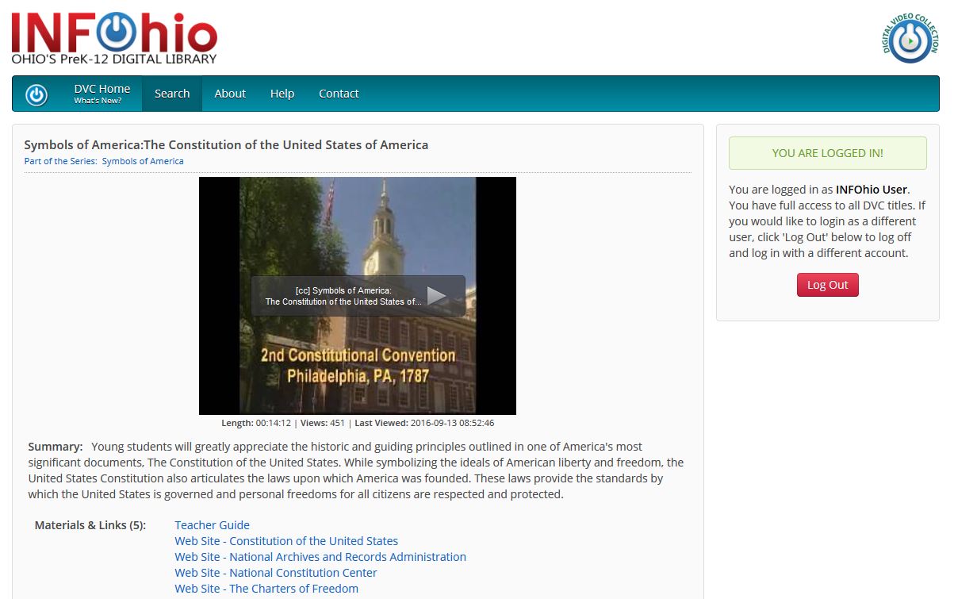Open the About page
Viewport: 954px width, 599px height.
tap(230, 94)
